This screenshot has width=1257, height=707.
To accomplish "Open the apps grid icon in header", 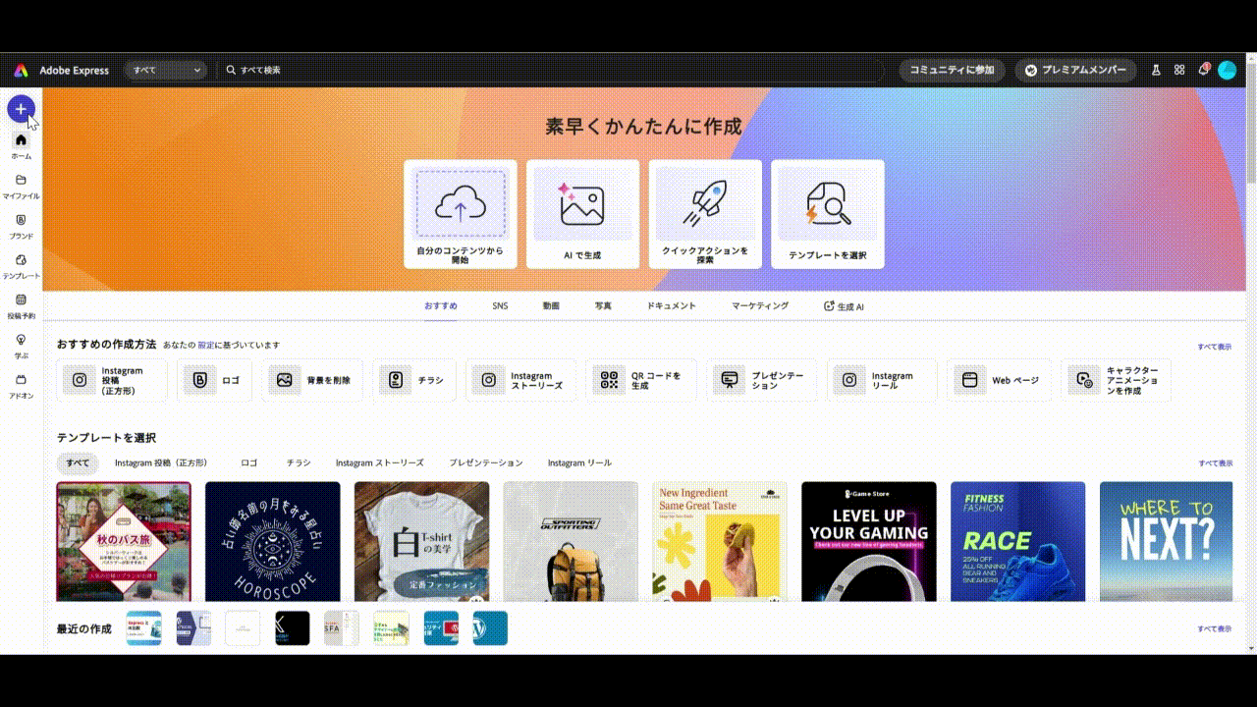I will (x=1179, y=70).
